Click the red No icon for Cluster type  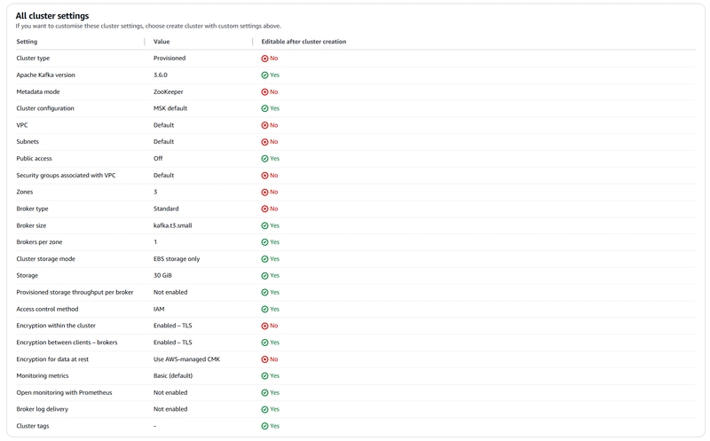coord(264,59)
